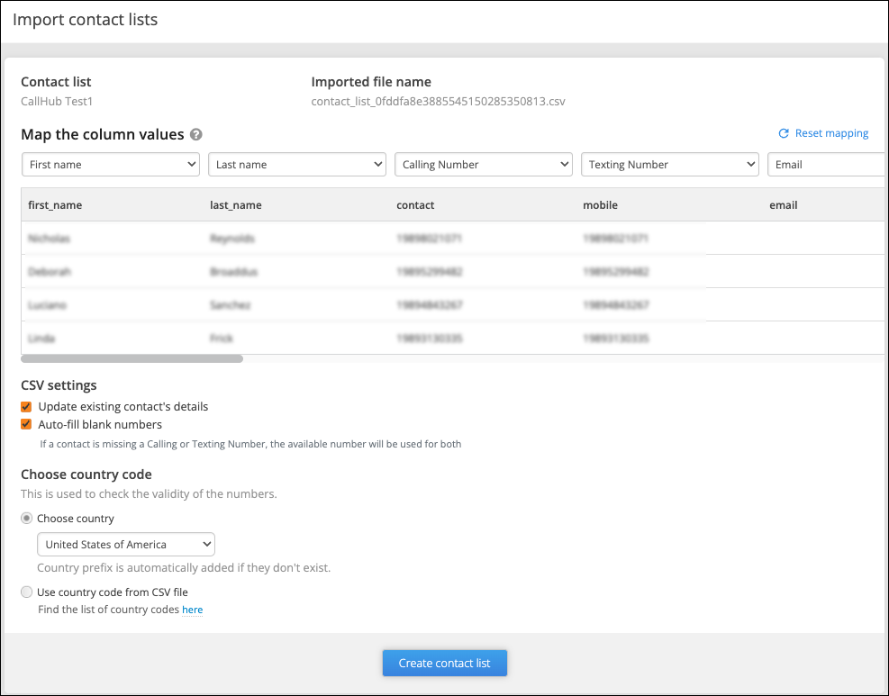This screenshot has height=696, width=889.
Task: Open the United States of America country dropdown
Action: pos(126,544)
